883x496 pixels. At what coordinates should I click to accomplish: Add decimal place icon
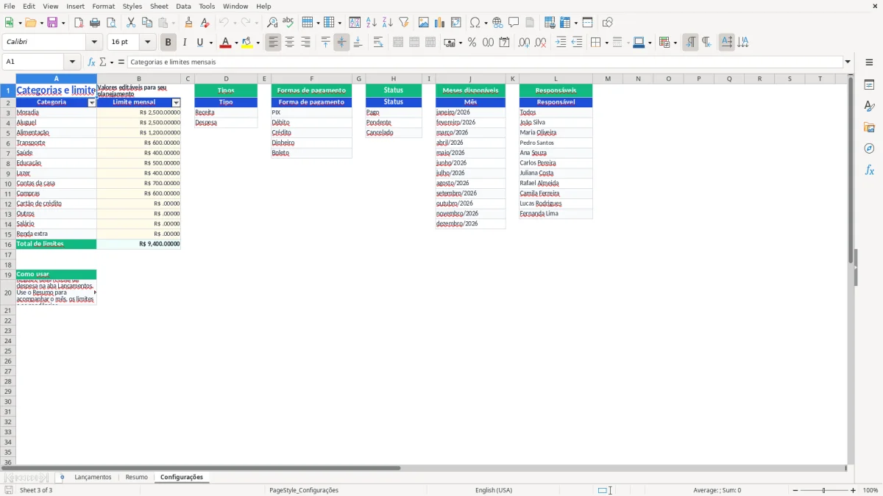click(x=524, y=43)
